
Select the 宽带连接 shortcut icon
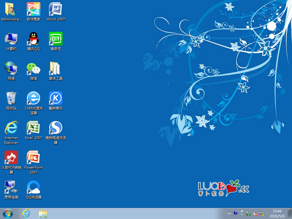point(11,187)
